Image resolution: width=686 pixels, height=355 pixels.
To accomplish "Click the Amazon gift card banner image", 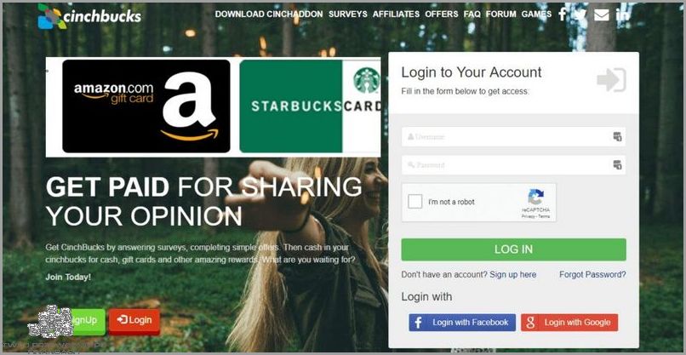I will 146,106.
